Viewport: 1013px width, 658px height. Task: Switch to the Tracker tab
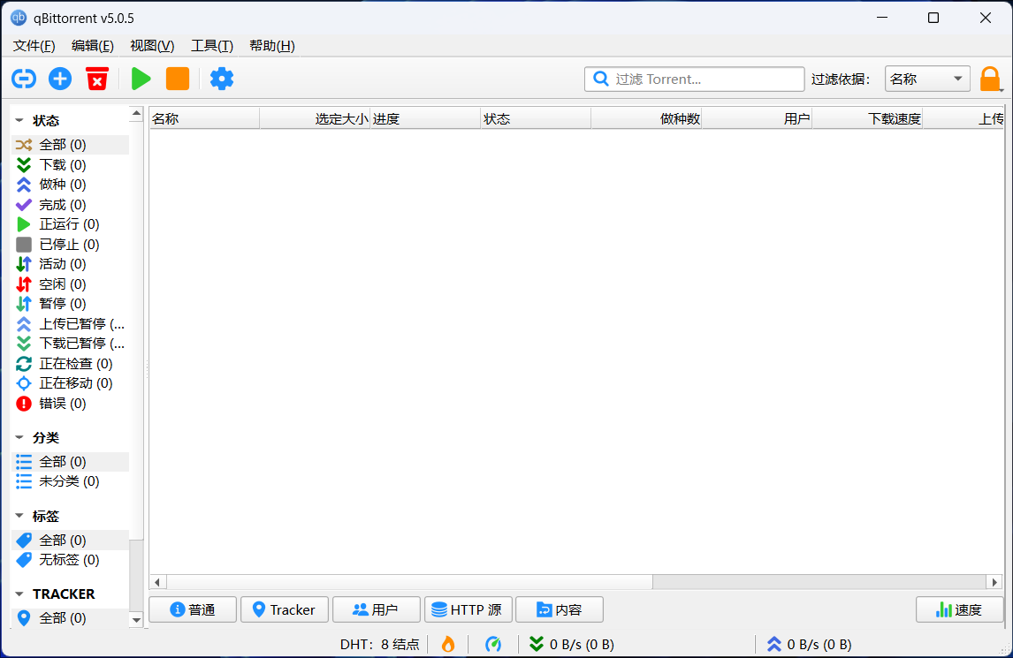284,609
